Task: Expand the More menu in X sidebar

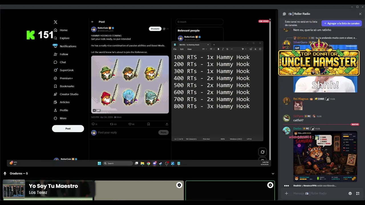Action: 60,118
